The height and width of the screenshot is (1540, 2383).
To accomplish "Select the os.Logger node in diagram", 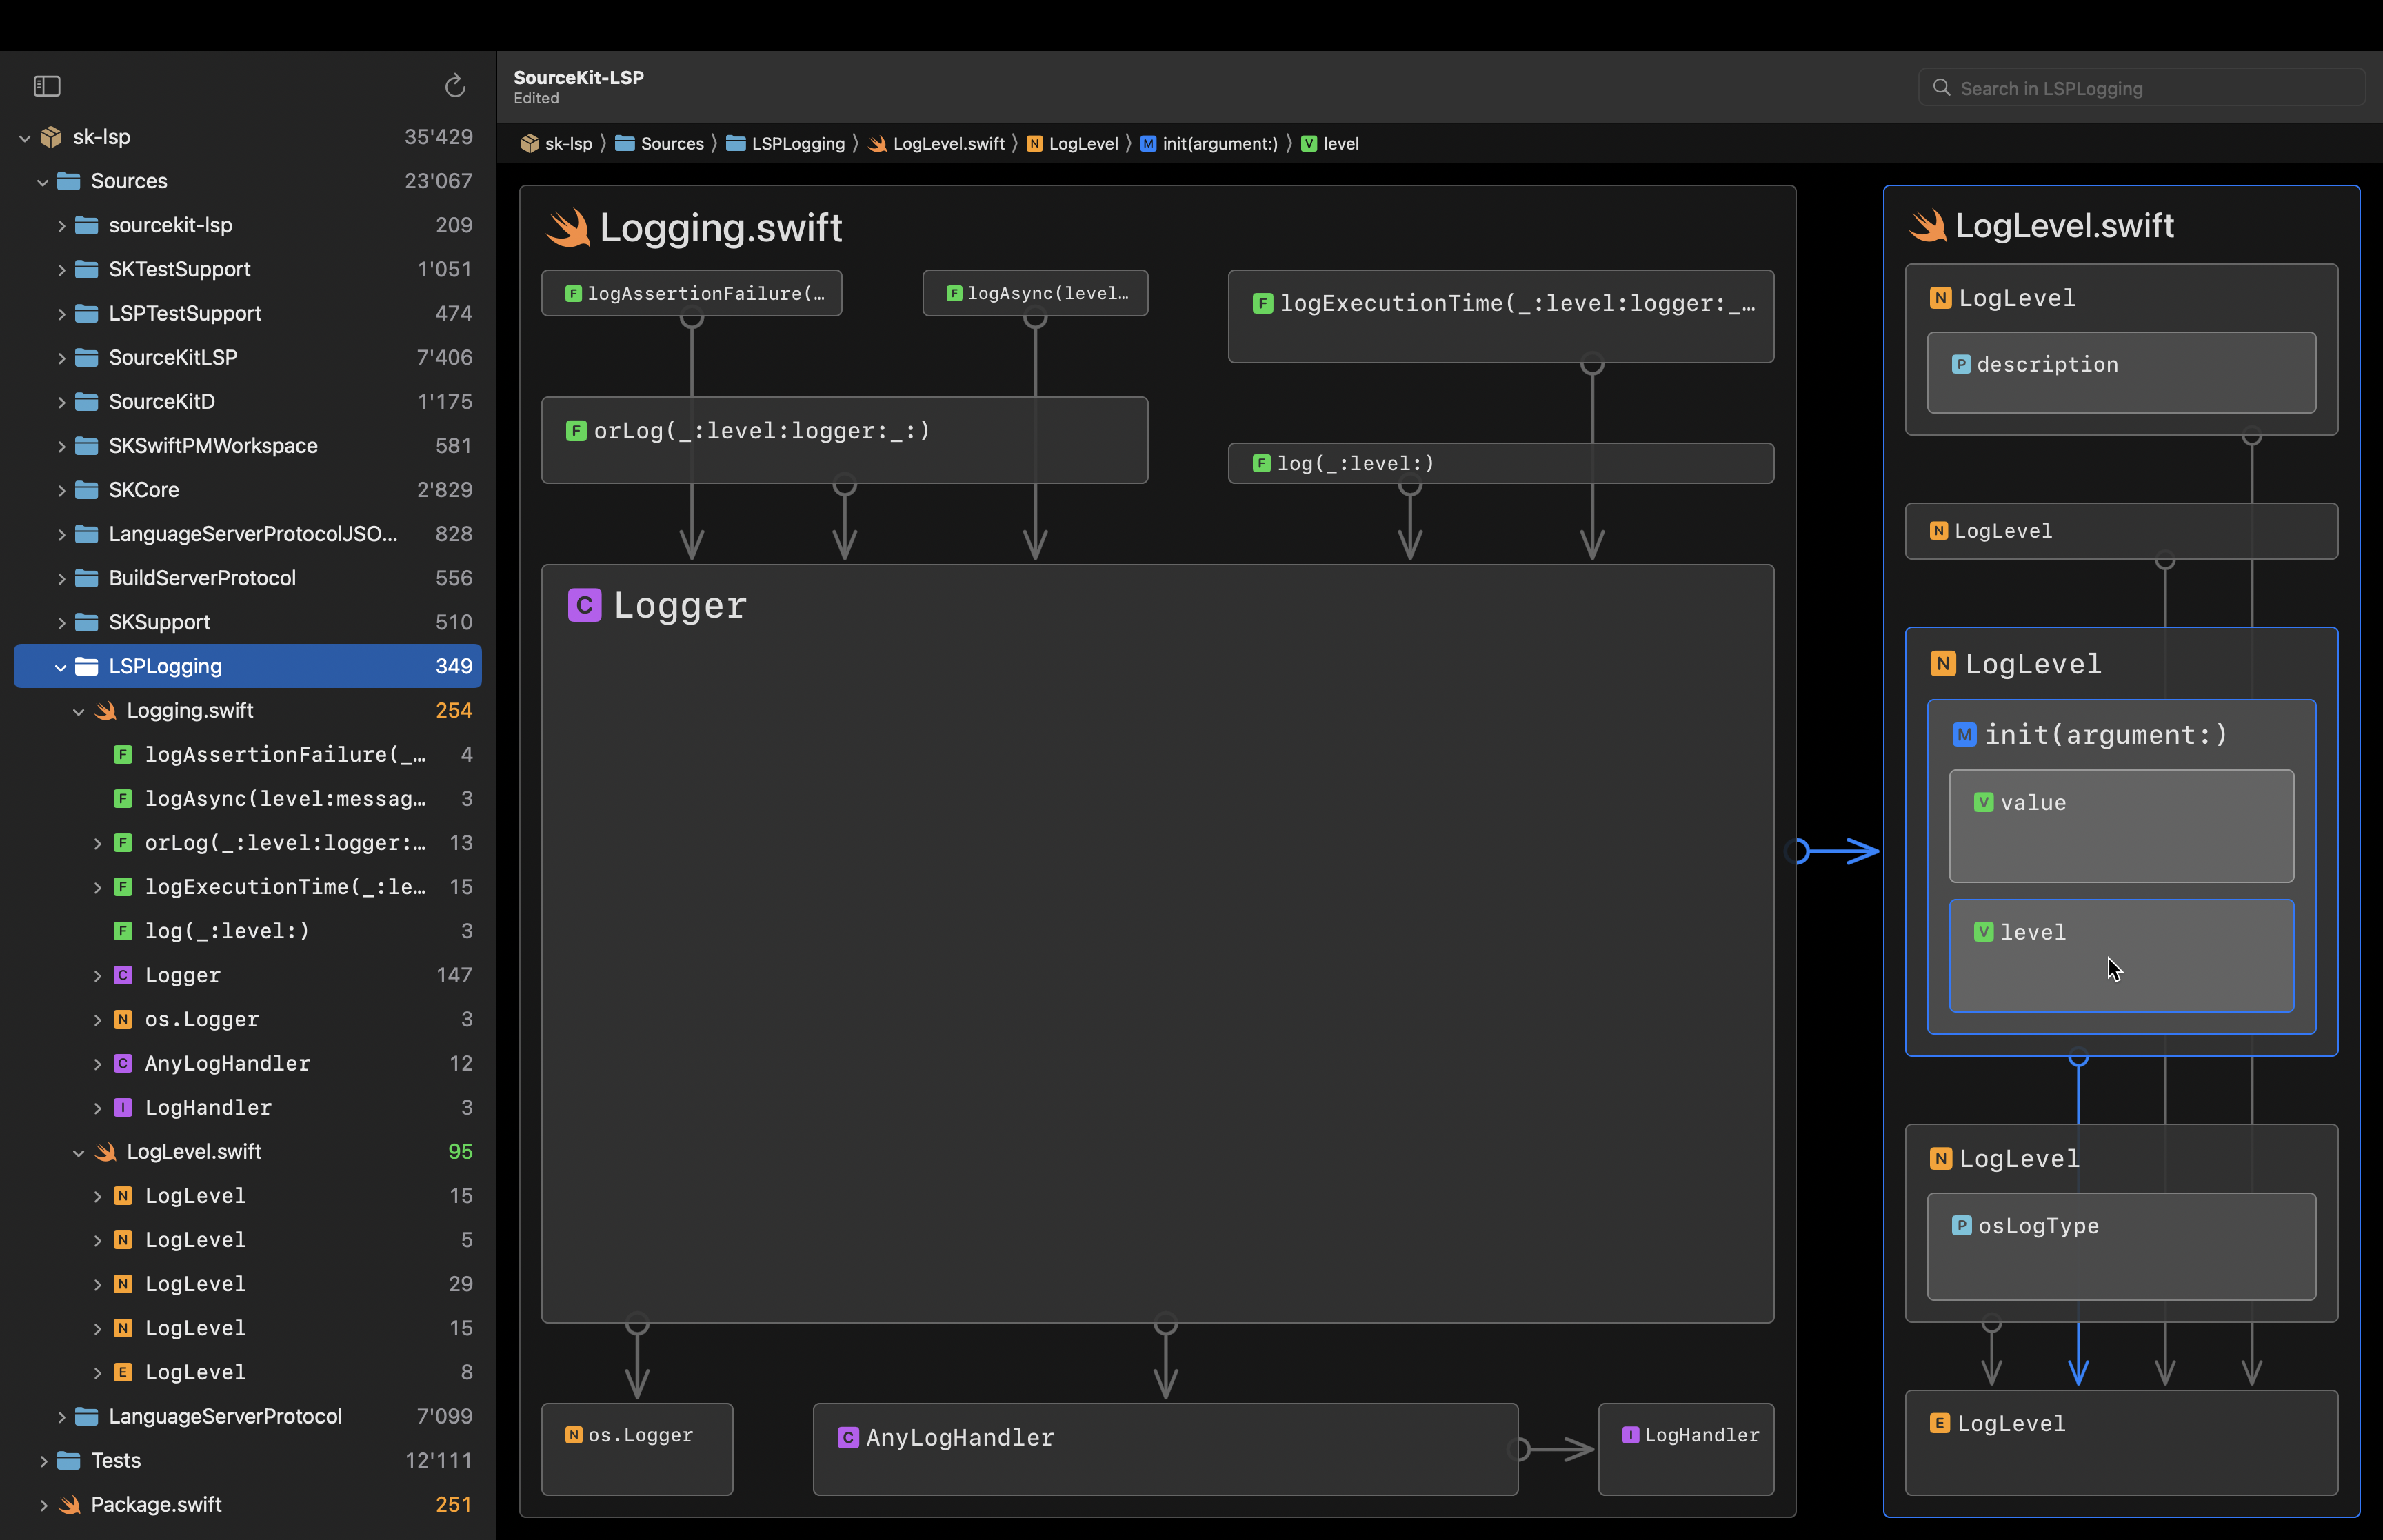I will click(x=637, y=1449).
